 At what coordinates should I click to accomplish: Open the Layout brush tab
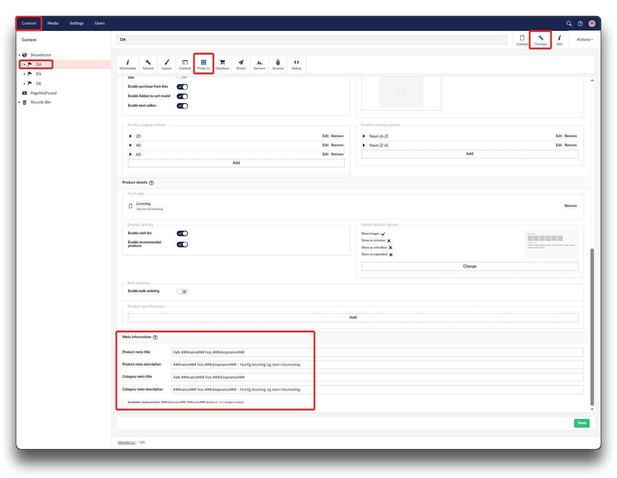tap(166, 64)
